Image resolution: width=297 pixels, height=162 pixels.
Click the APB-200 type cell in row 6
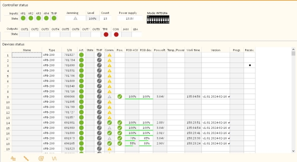(52, 81)
